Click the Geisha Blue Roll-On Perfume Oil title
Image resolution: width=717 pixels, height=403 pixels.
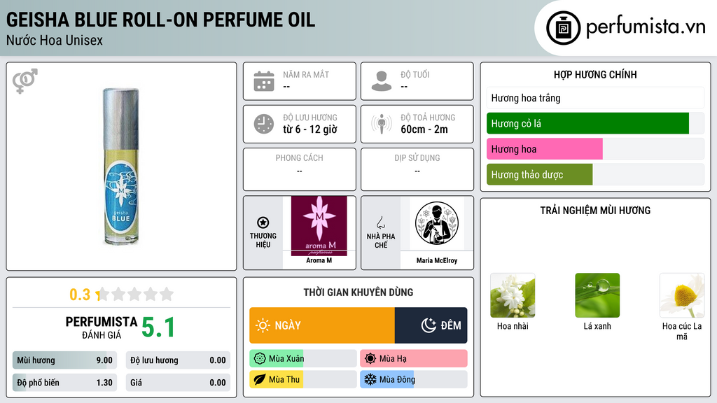point(160,20)
